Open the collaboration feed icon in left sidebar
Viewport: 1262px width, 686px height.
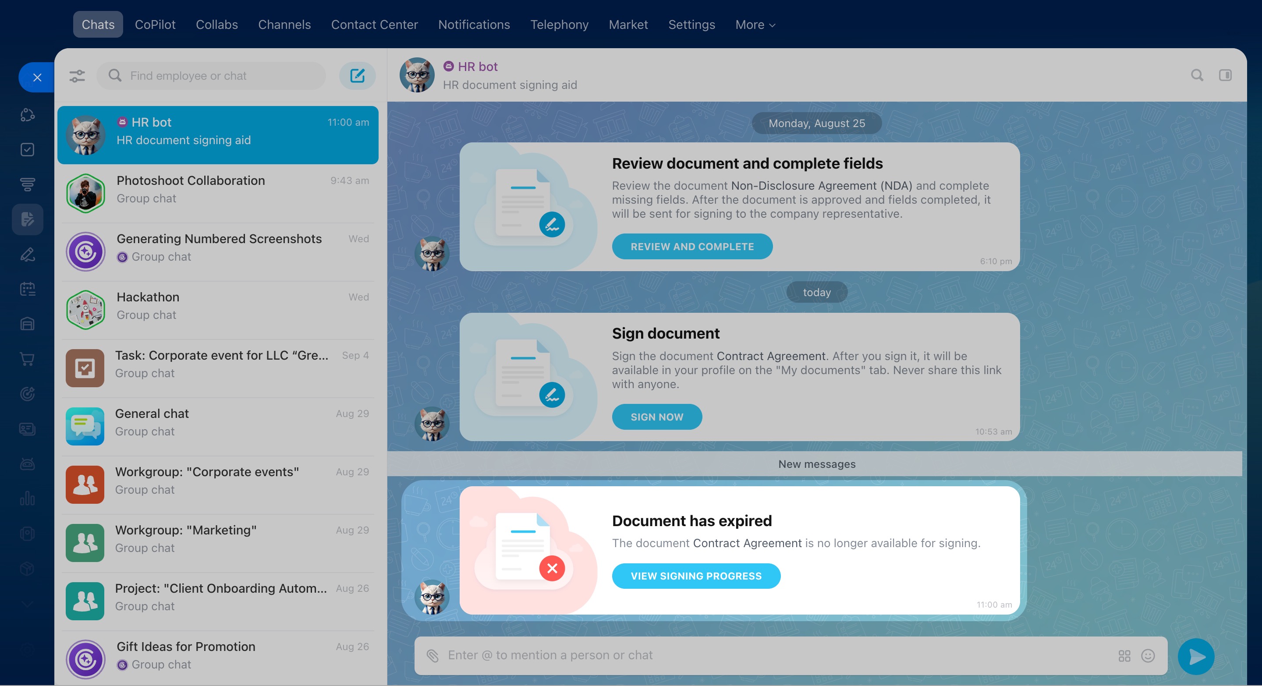[28, 115]
